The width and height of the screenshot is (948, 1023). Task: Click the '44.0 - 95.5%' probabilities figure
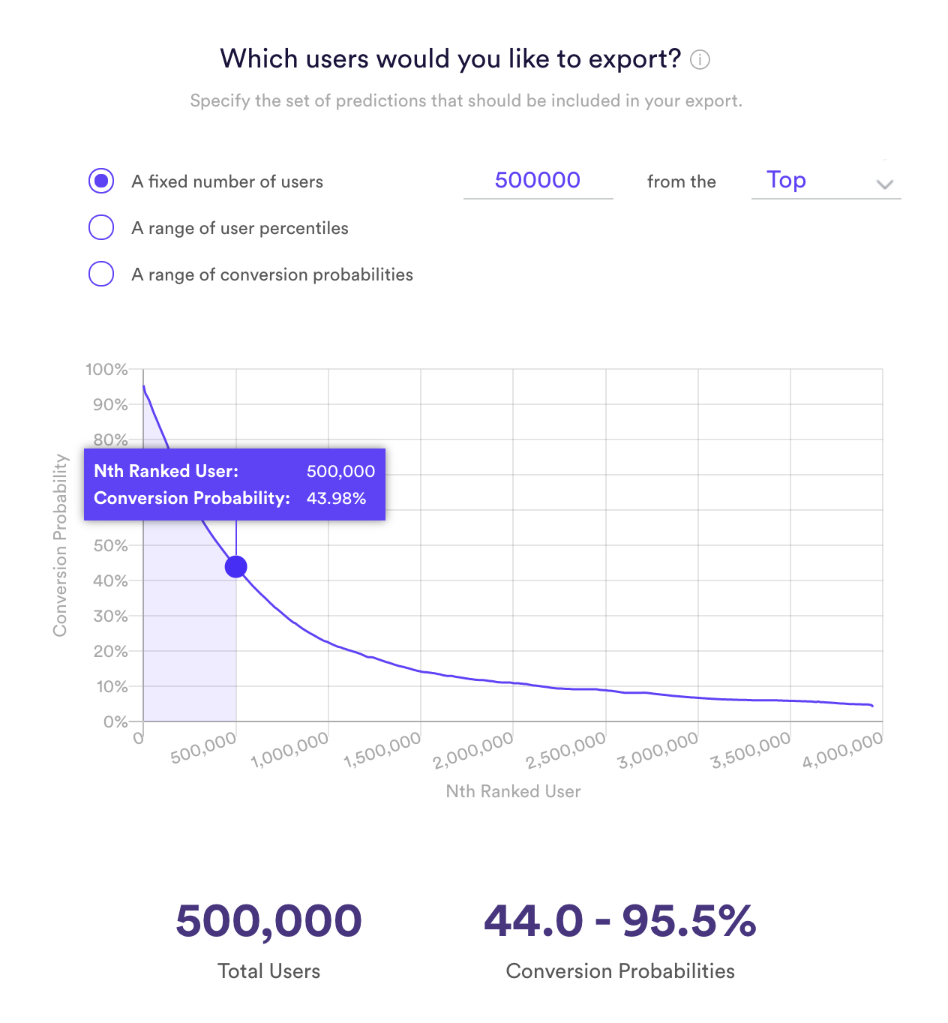620,921
